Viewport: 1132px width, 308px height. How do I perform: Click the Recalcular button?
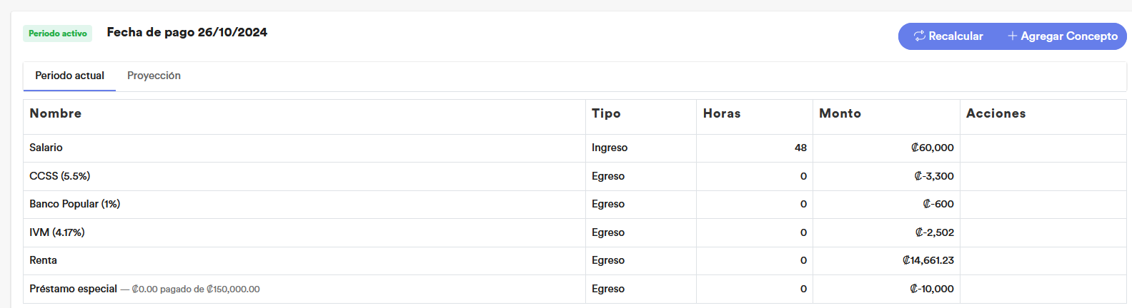pos(948,36)
